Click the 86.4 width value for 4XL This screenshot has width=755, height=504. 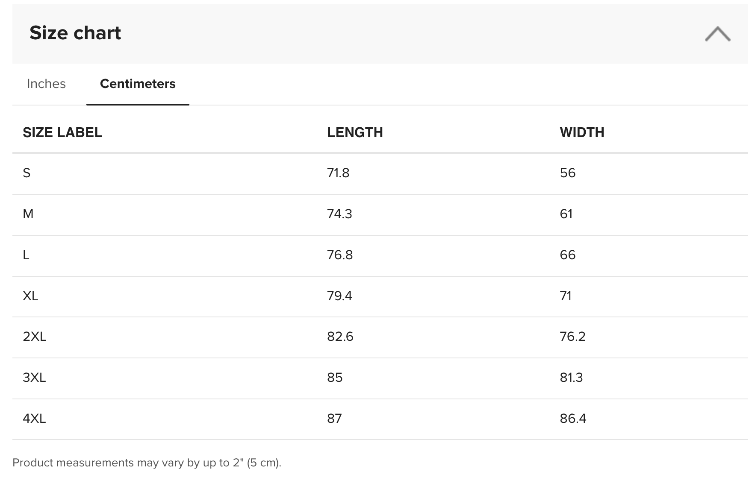click(x=573, y=418)
